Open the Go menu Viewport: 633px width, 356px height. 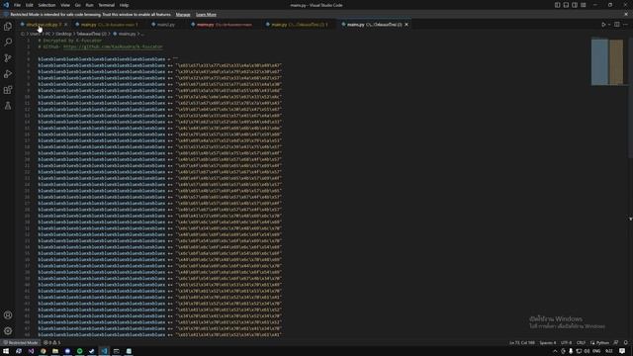[78, 5]
